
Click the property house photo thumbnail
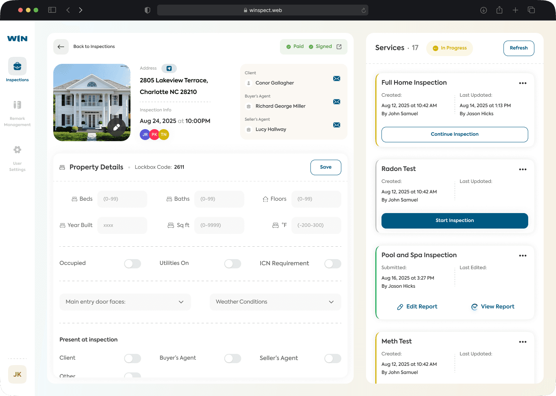(x=92, y=102)
